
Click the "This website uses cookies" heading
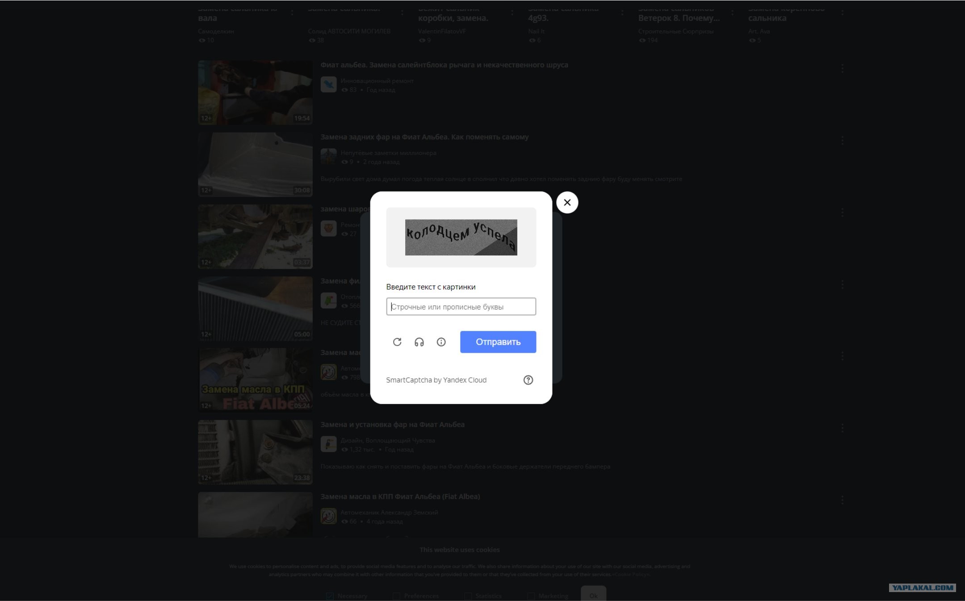click(460, 550)
